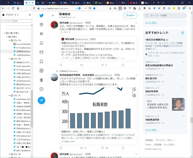Open caret for 指定暴力団 trend

[x=184, y=75]
